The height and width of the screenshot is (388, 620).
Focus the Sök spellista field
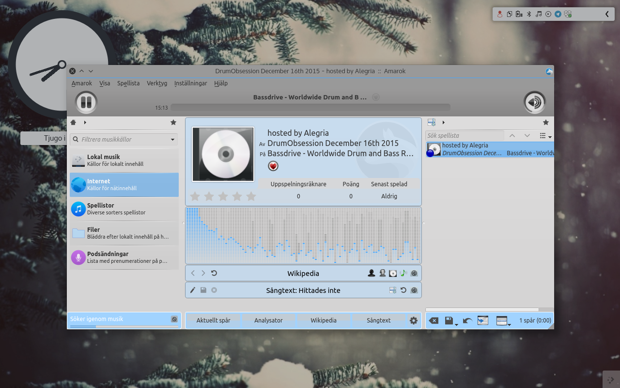(465, 136)
